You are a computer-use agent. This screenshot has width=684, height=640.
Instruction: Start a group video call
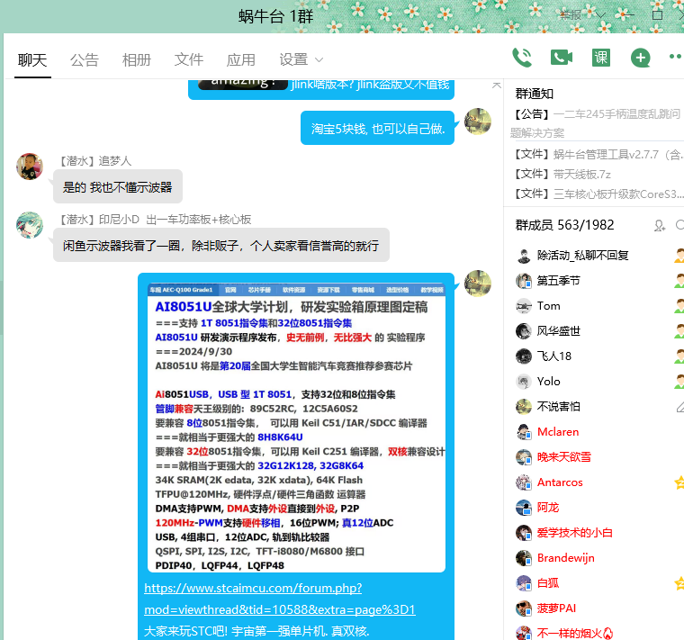click(x=562, y=58)
